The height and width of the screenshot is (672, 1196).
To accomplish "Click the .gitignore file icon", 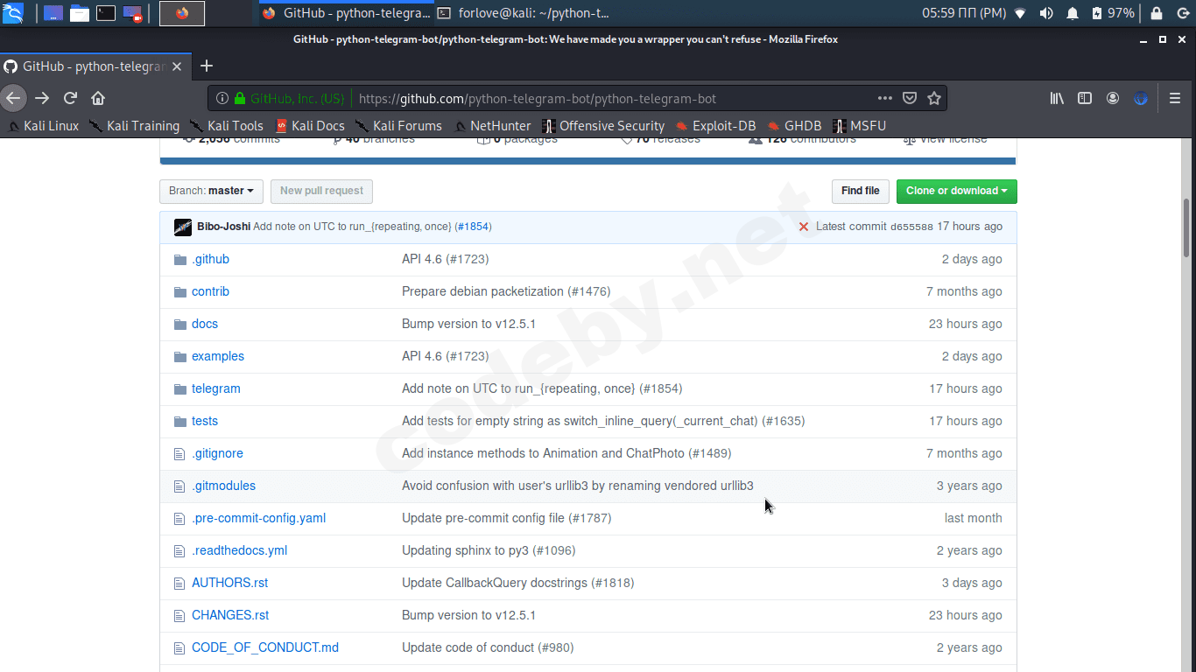I will tap(180, 453).
